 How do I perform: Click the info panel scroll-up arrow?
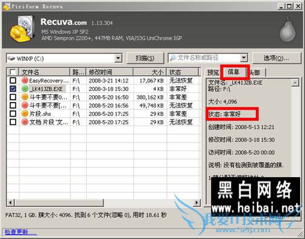(x=295, y=82)
